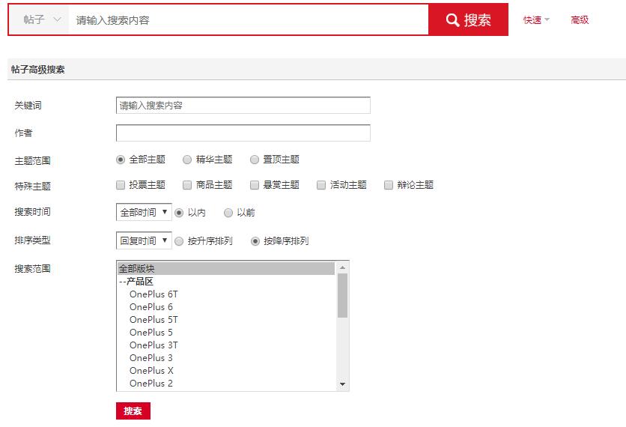This screenshot has height=427, width=626.
Task: Focus the top search input field
Action: click(249, 19)
